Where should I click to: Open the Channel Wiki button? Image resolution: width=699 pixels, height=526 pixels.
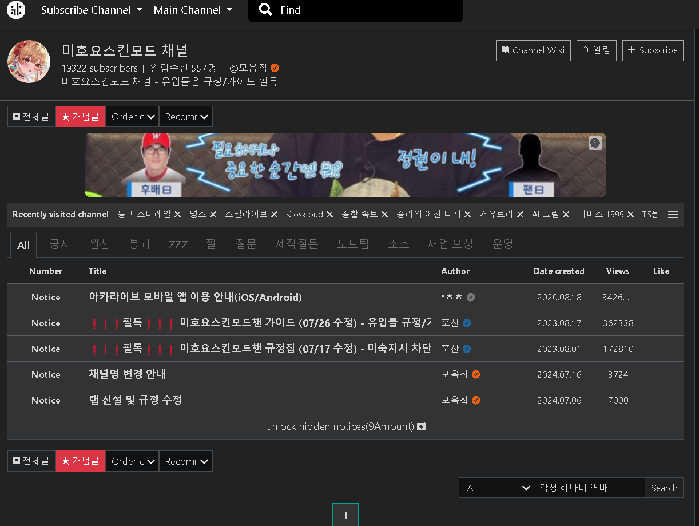pyautogui.click(x=533, y=50)
